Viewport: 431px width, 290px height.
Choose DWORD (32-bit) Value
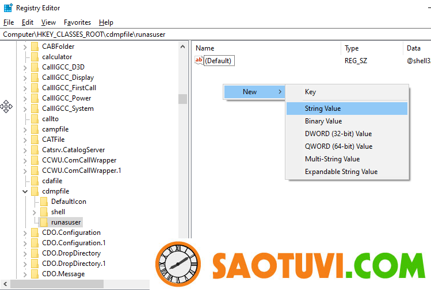point(347,134)
